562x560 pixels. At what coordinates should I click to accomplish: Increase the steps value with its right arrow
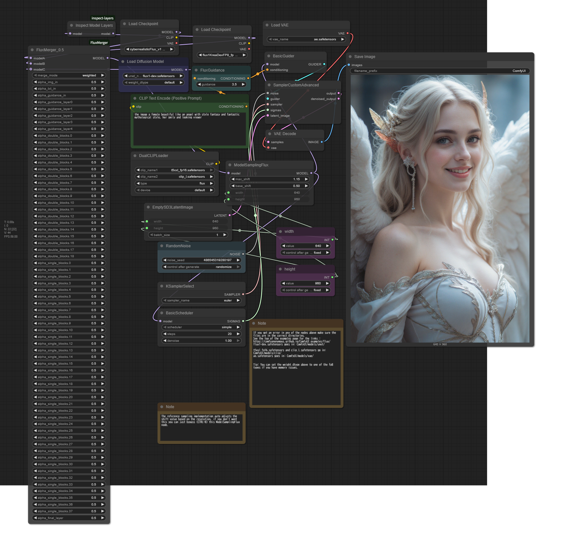tap(238, 334)
